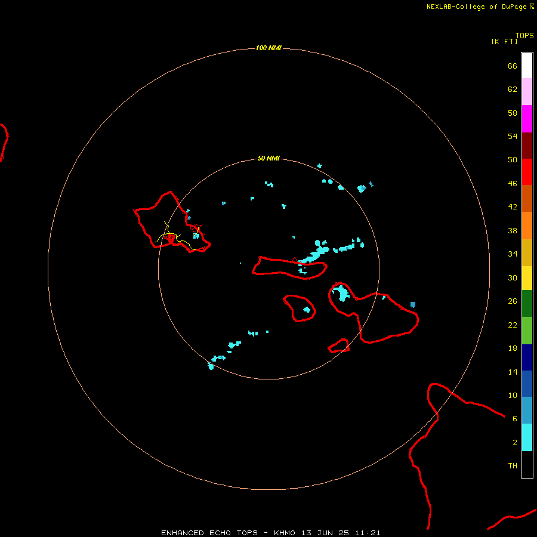
Task: Click the legend value 22
Action: point(513,325)
